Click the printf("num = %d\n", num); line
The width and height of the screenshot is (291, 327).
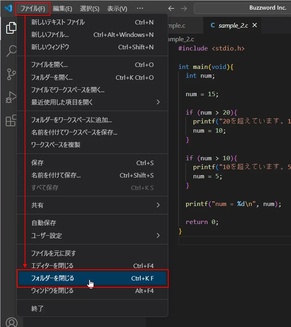pyautogui.click(x=233, y=204)
